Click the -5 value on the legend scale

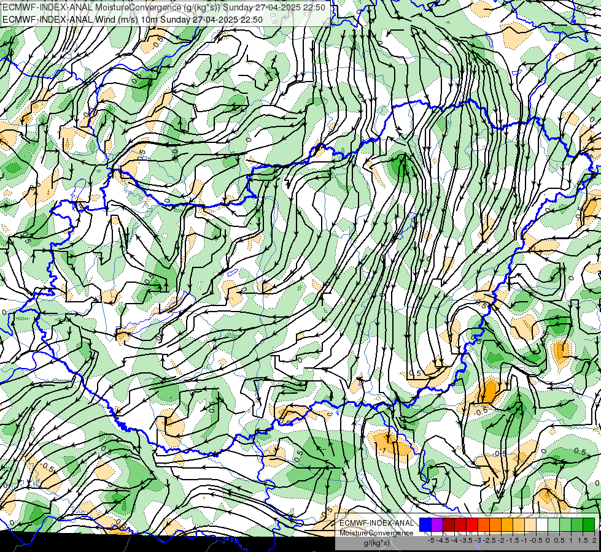pyautogui.click(x=431, y=540)
